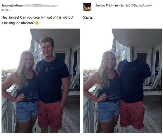Image resolution: width=163 pixels, height=136 pixels.
Task: Open the original photo attachment with both people
Action: (x=41, y=81)
